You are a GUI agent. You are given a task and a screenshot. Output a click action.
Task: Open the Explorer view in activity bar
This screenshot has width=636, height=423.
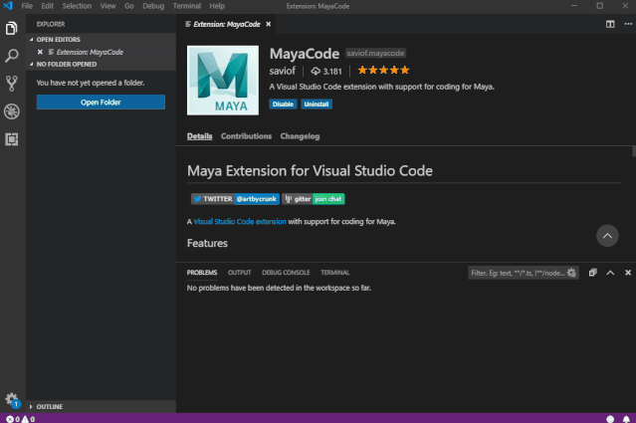(x=11, y=28)
